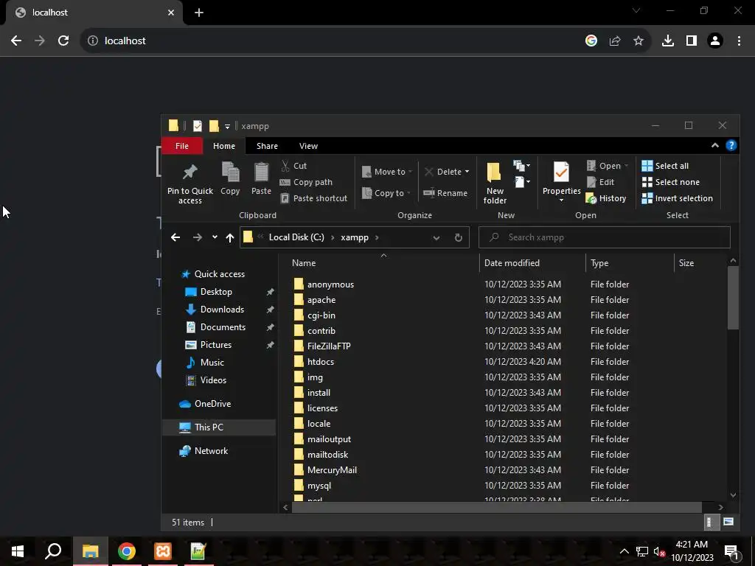This screenshot has width=755, height=566.
Task: Open New item dropdown in ribbon
Action: (522, 166)
